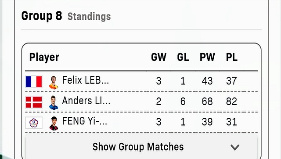This screenshot has height=159, width=281.
Task: Click the France flag icon
Action: [x=34, y=81]
